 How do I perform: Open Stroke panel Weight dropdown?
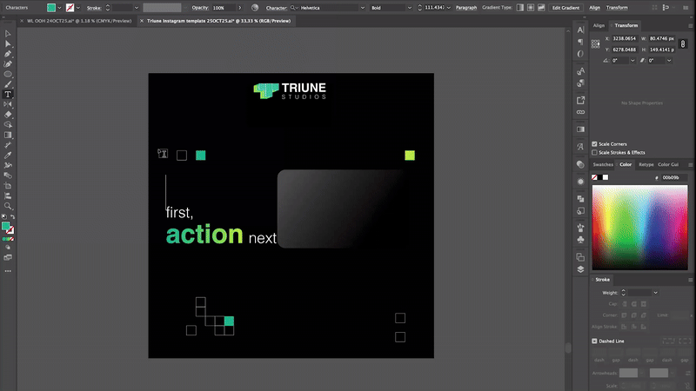pos(655,293)
